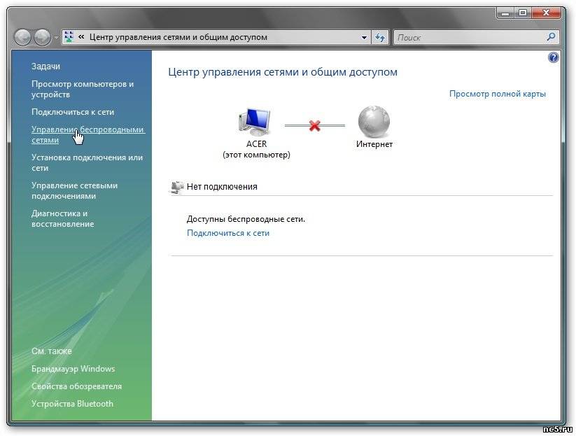Click the ACER computer icon
Image resolution: width=576 pixels, height=436 pixels.
tap(254, 122)
